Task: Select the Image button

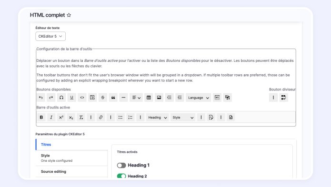Action: [159, 98]
